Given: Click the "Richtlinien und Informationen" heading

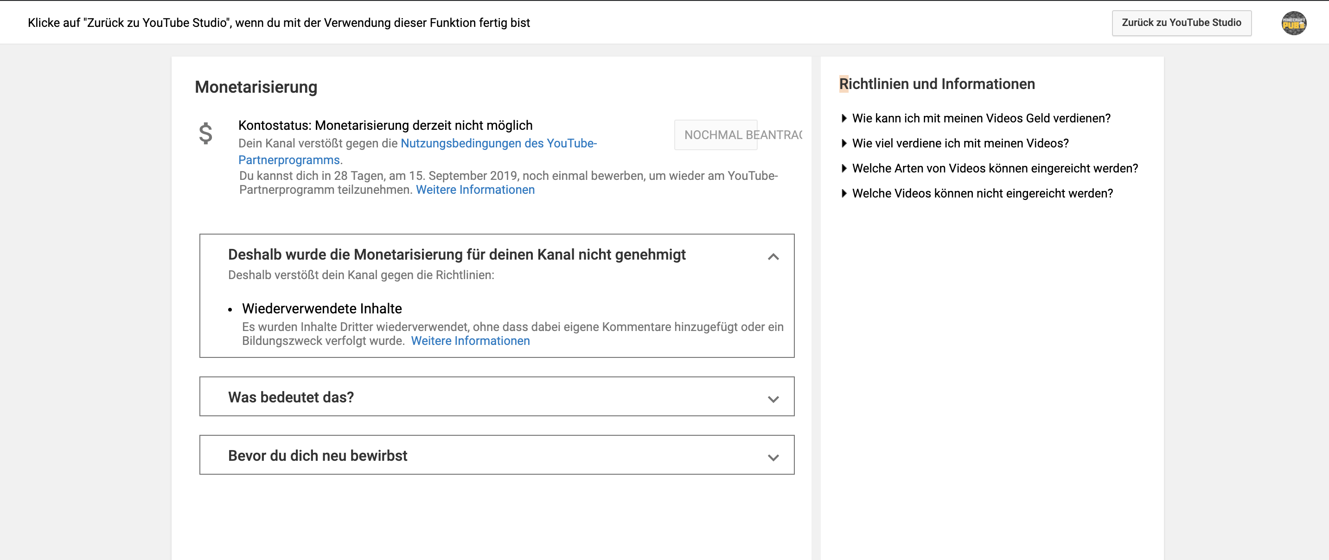Looking at the screenshot, I should click(x=937, y=84).
